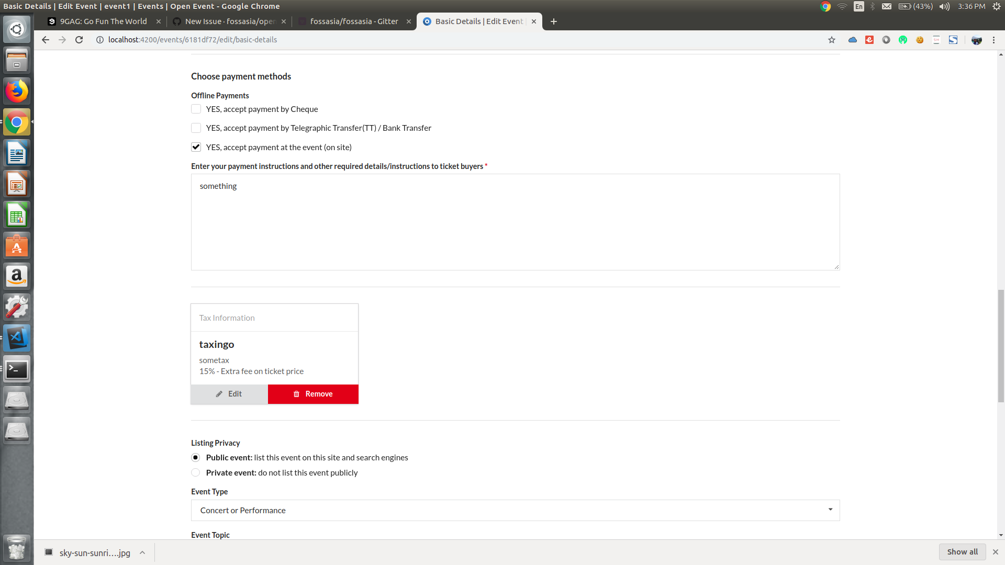The image size is (1005, 565).
Task: Bookmark this page with star icon
Action: 832,40
